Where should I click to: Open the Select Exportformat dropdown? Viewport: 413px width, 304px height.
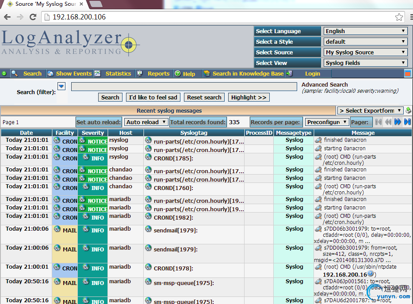coord(371,110)
